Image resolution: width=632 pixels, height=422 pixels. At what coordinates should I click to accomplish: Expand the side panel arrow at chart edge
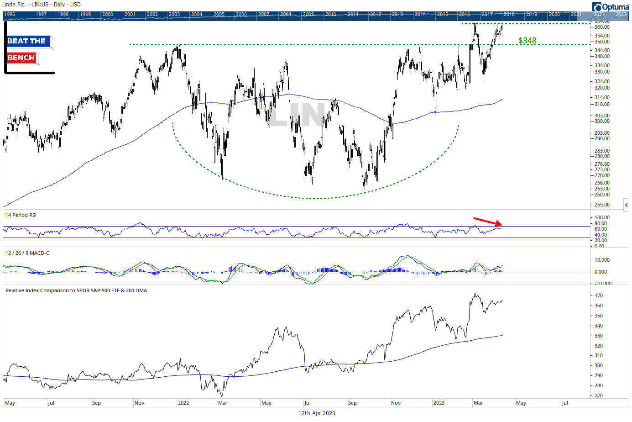pyautogui.click(x=626, y=205)
